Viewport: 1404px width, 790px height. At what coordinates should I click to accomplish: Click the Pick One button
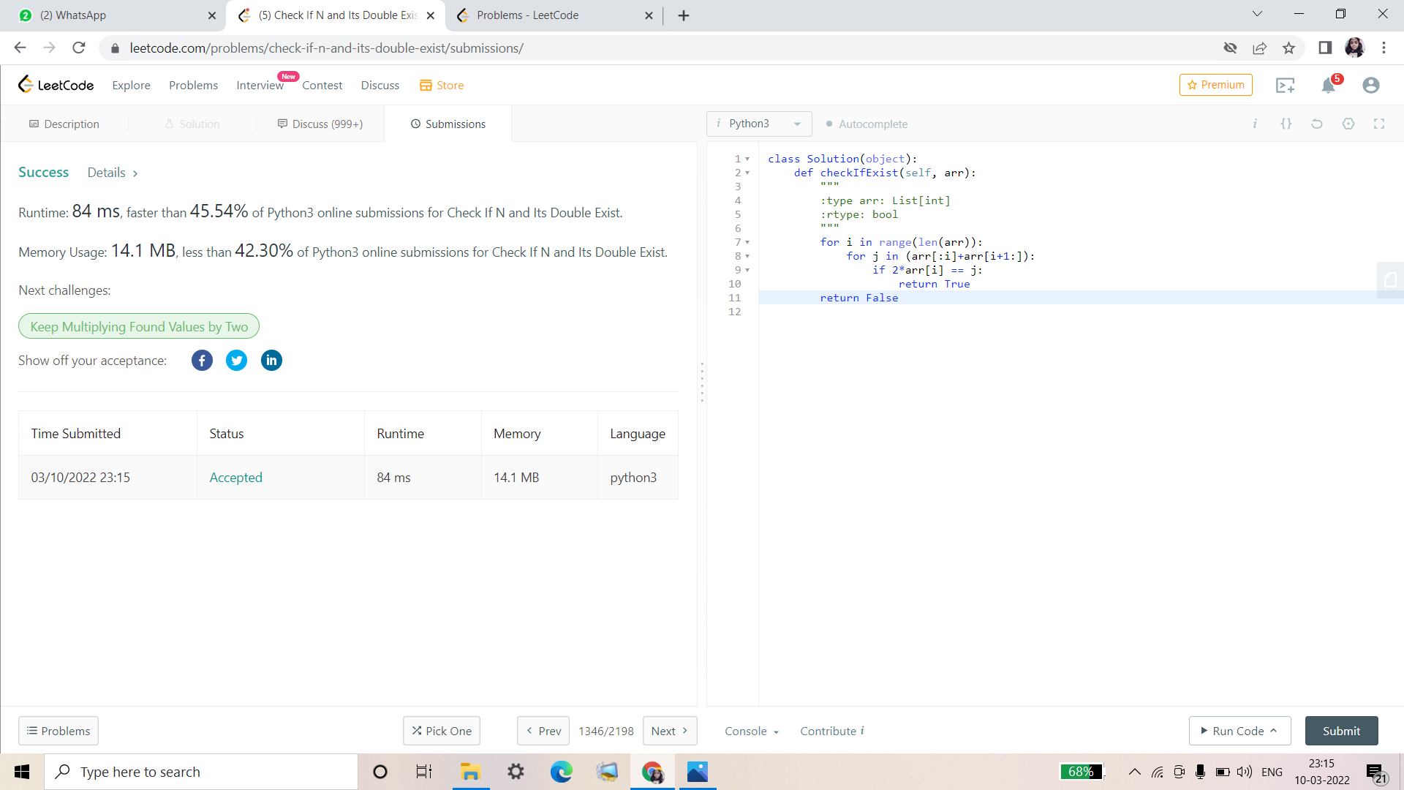442,731
